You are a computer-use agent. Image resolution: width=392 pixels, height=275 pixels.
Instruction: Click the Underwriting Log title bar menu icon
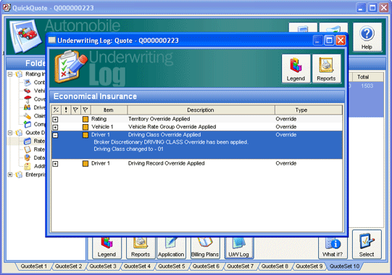coord(51,40)
